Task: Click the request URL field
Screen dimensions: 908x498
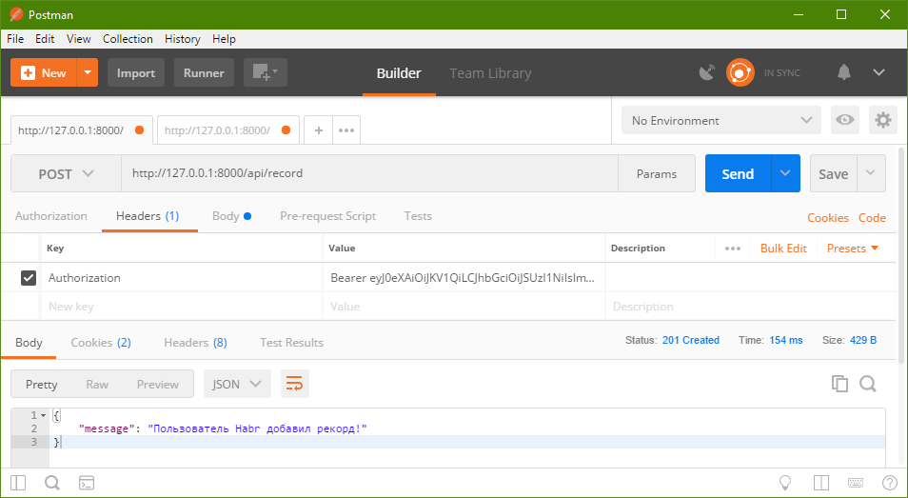Action: pyautogui.click(x=369, y=173)
